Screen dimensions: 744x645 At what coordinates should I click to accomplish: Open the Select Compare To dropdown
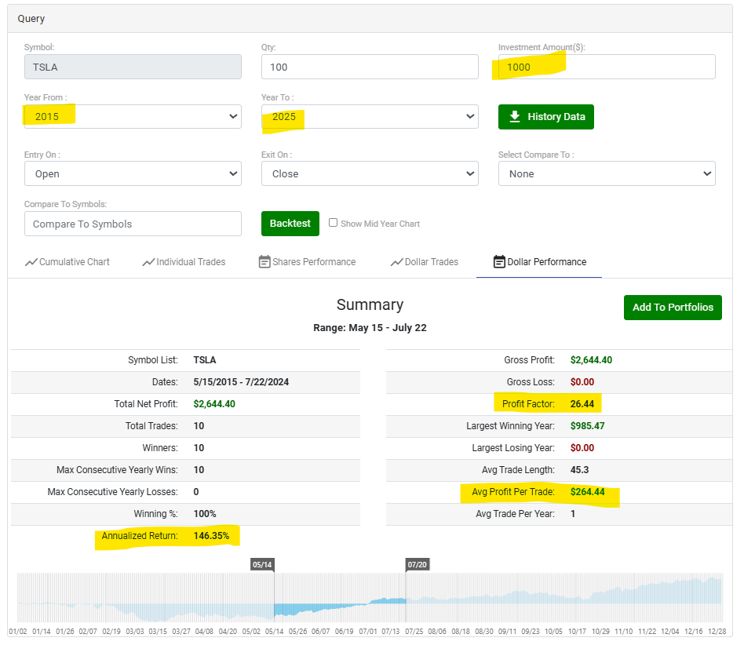pyautogui.click(x=607, y=173)
